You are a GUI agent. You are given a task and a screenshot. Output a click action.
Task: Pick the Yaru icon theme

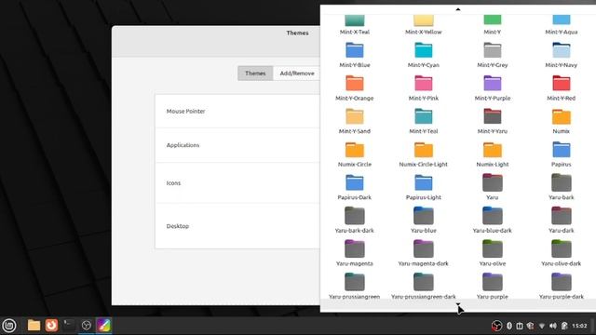click(493, 187)
